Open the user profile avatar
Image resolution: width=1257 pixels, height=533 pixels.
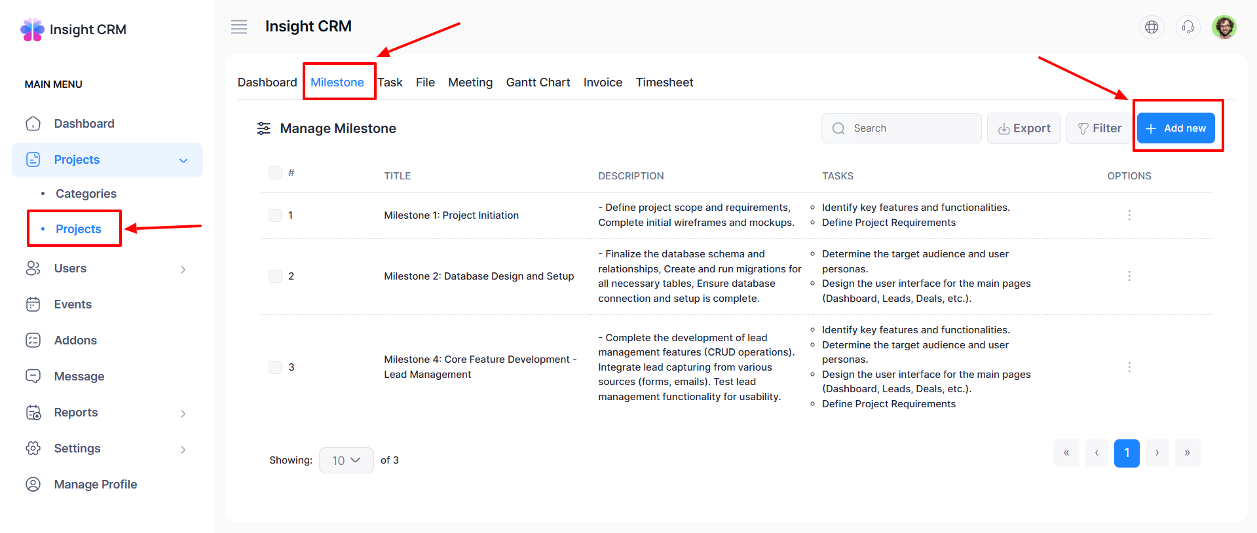pos(1224,27)
